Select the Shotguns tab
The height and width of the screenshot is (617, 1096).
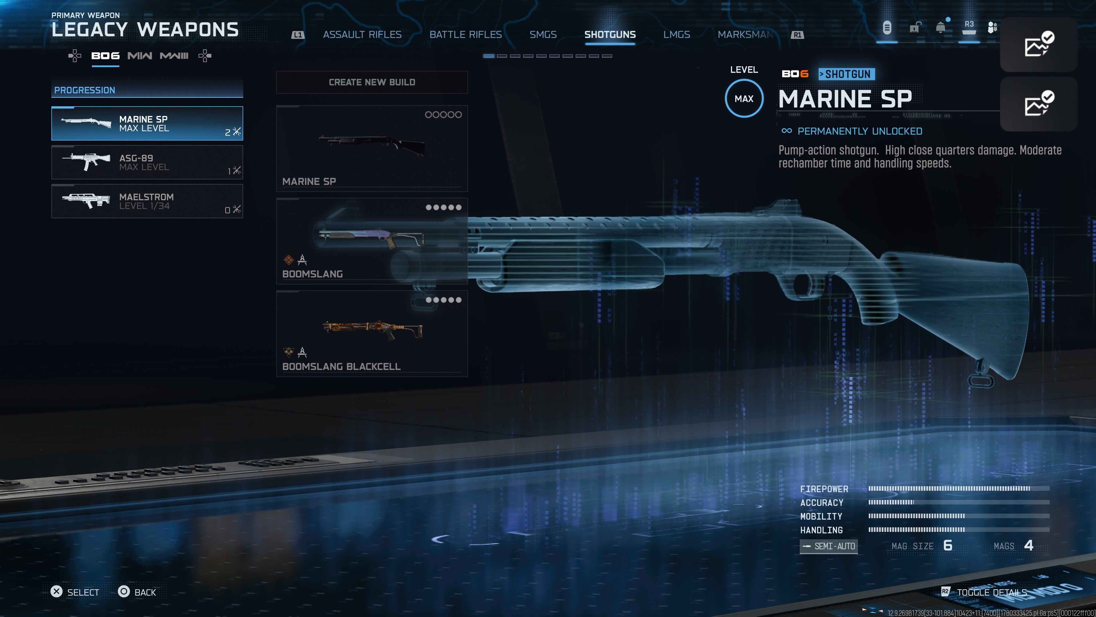tap(610, 35)
